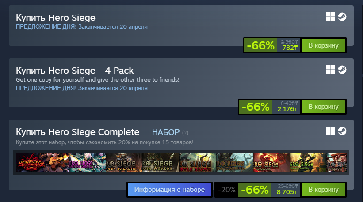This screenshot has height=202, width=363.
Task: Open the Samurai DLC thumbnail
Action: 87,162
